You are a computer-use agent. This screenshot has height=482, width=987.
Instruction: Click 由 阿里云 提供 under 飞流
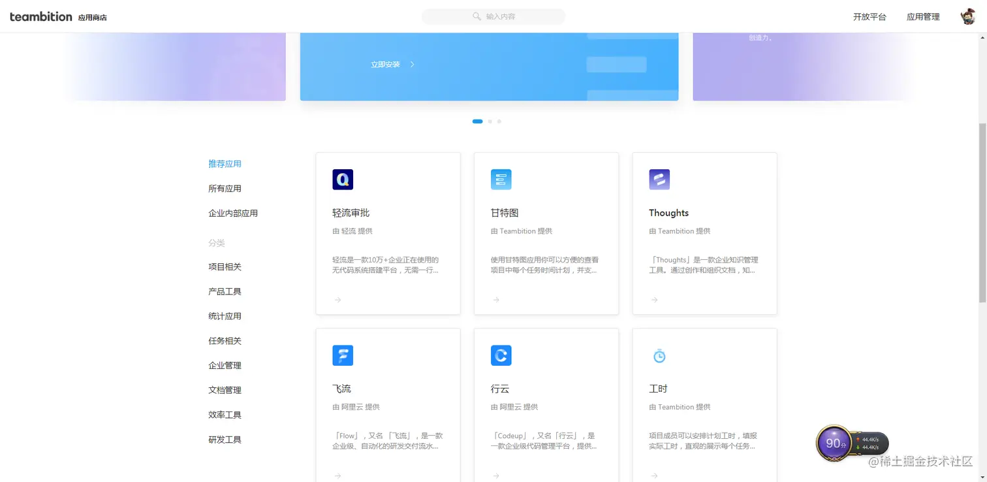point(356,407)
